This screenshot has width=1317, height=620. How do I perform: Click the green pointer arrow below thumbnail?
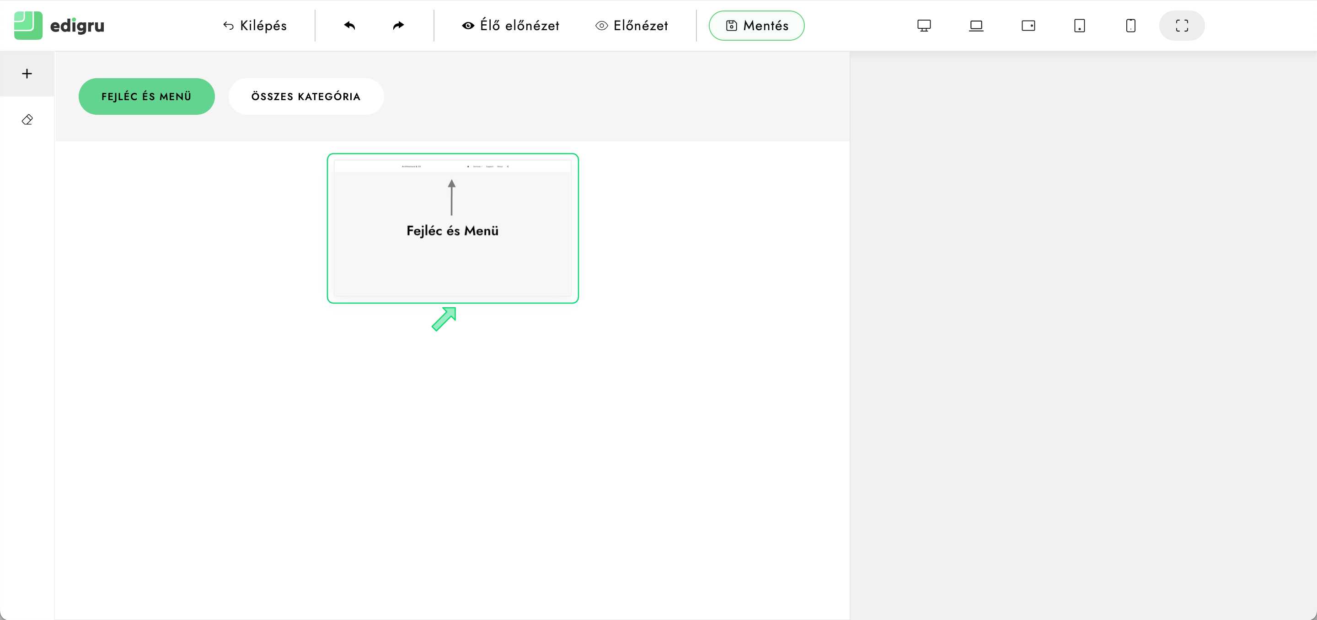pyautogui.click(x=444, y=319)
